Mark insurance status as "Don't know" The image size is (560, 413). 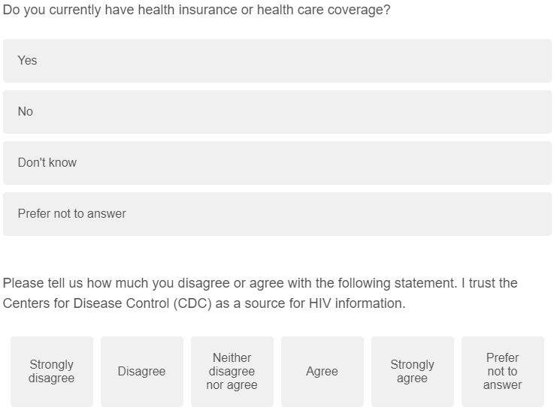pyautogui.click(x=277, y=163)
